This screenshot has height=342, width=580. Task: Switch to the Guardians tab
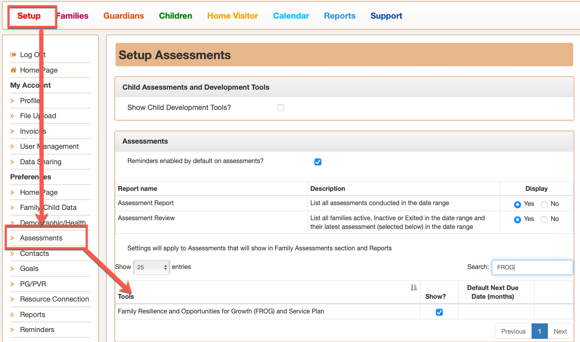124,16
